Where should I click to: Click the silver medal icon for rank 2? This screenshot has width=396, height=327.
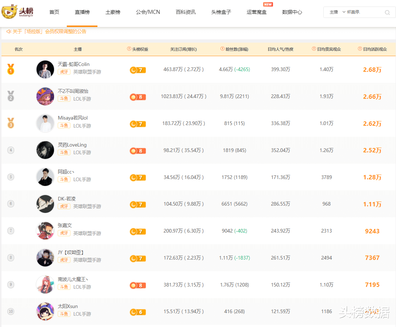pyautogui.click(x=11, y=96)
